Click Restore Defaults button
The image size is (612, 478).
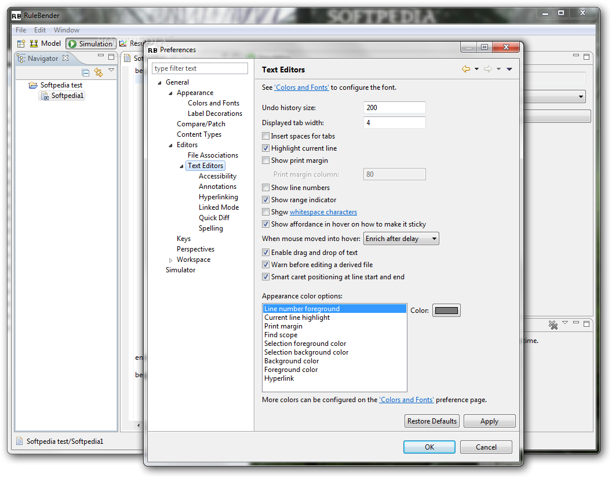point(432,421)
